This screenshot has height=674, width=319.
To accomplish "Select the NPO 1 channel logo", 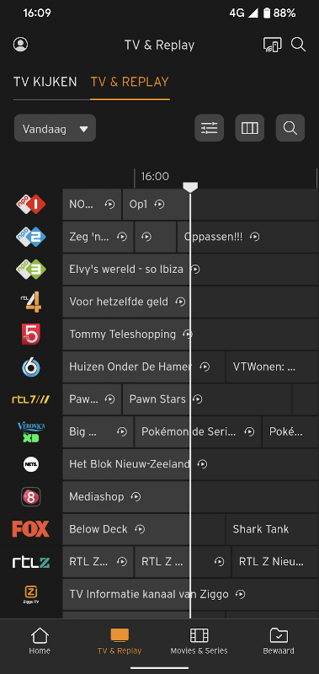I will [31, 204].
